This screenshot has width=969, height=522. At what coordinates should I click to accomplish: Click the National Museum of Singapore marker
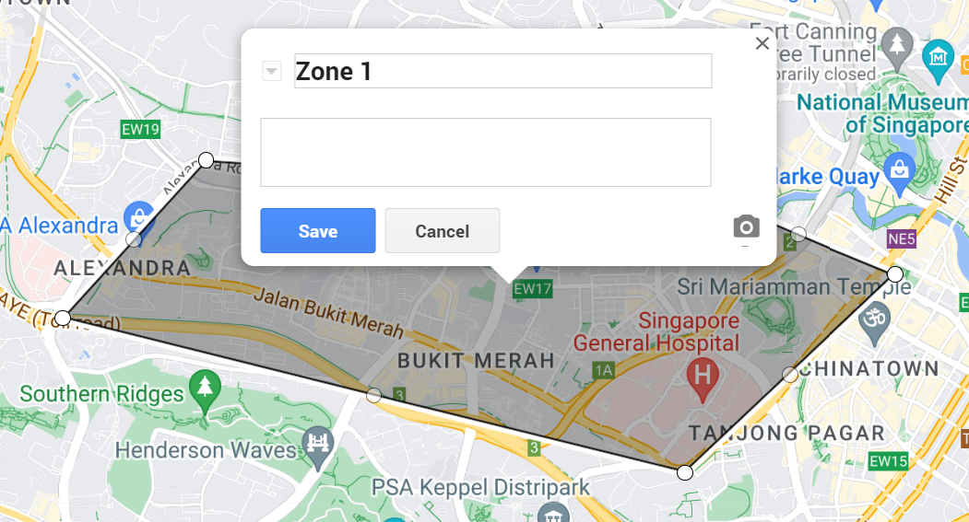pos(938,59)
